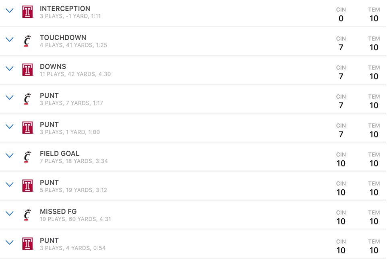Expand the Downs drive chevron
The width and height of the screenshot is (389, 259).
coord(9,69)
